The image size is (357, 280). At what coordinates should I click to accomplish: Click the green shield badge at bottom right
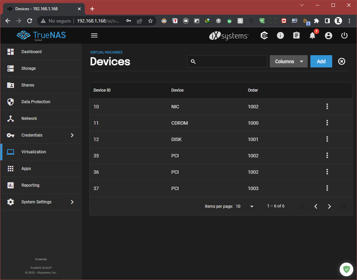[x=346, y=269]
